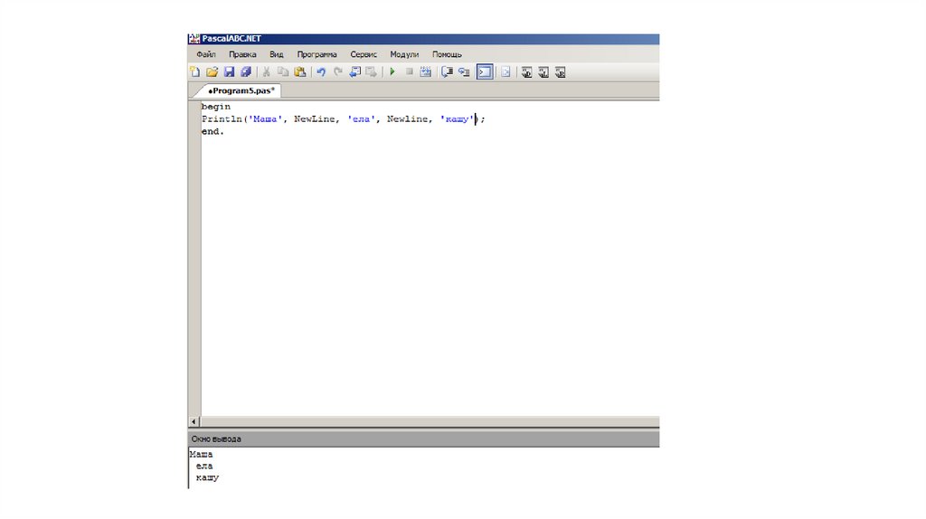
Task: Click the last toolbar icon
Action: 561,72
